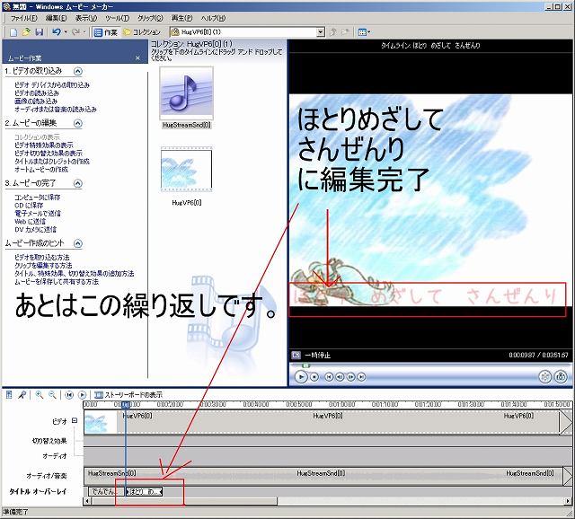575x519 pixels.
Task: Collapse section 2. ムービーの編集
Action: (x=78, y=123)
